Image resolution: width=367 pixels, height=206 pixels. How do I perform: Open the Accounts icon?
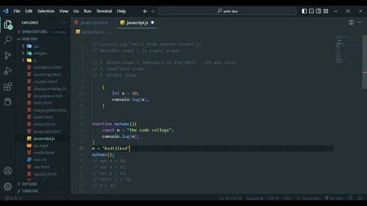(x=7, y=171)
